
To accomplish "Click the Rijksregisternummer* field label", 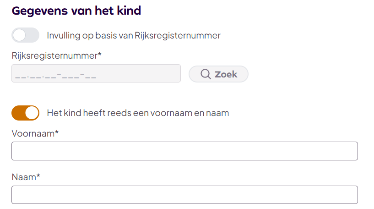I will [55, 56].
